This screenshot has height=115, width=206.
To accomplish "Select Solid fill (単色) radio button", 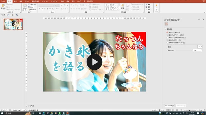I will [167, 32].
